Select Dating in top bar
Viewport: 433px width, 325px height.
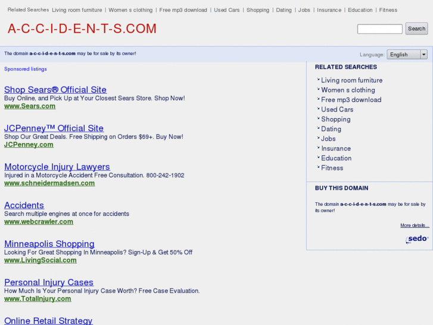284,10
